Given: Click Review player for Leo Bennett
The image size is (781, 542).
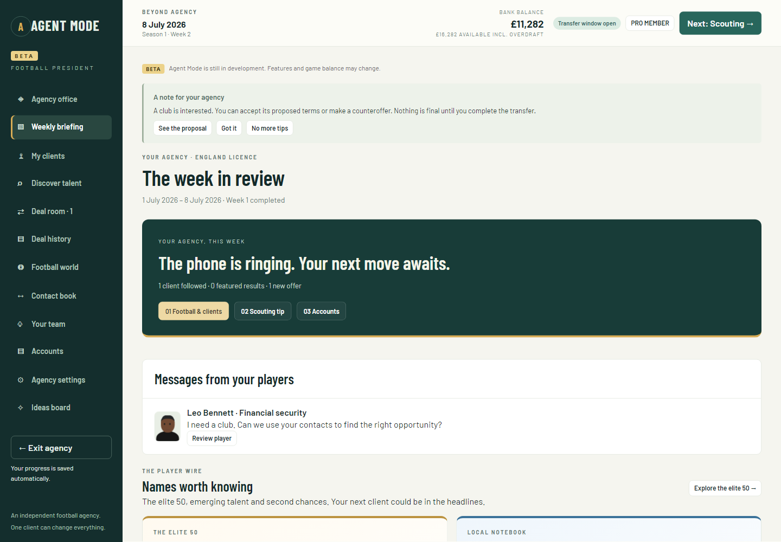Looking at the screenshot, I should [212, 438].
